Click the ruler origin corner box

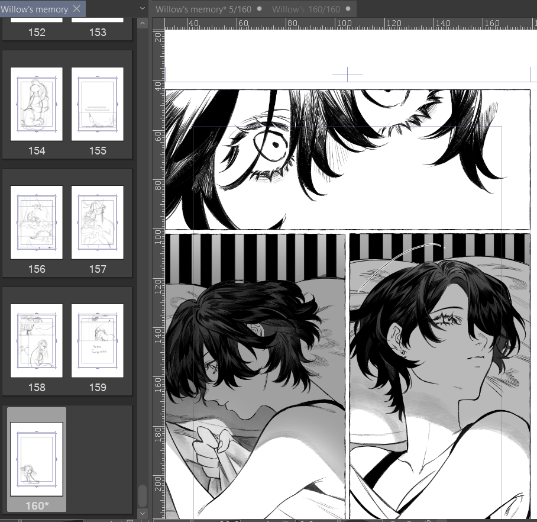[158, 23]
